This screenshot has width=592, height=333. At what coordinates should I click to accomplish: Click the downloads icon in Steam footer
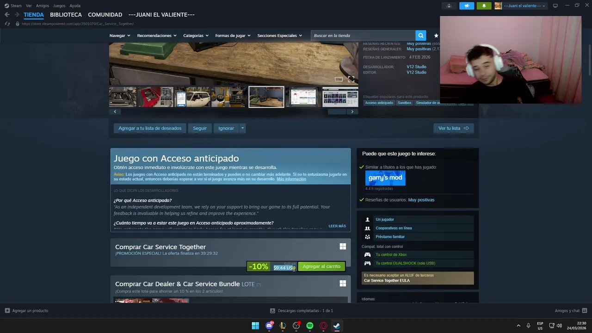pos(272,311)
